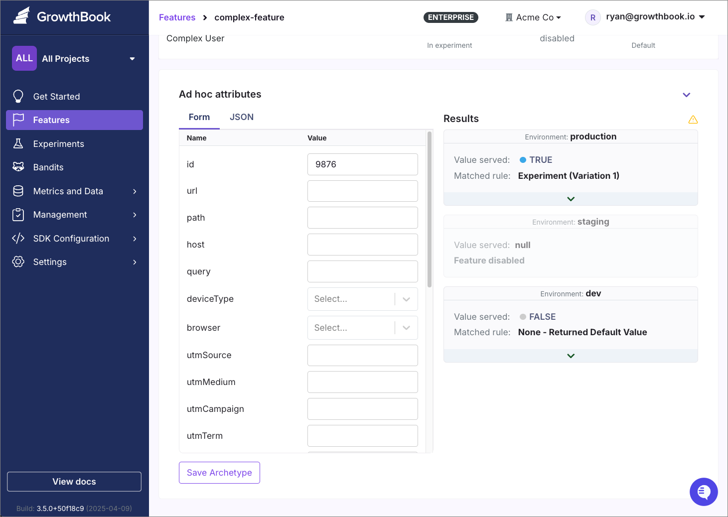
Task: Click the complex-feature breadcrumb text
Action: (249, 17)
